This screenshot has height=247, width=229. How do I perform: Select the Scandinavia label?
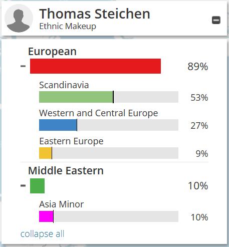pyautogui.click(x=64, y=85)
